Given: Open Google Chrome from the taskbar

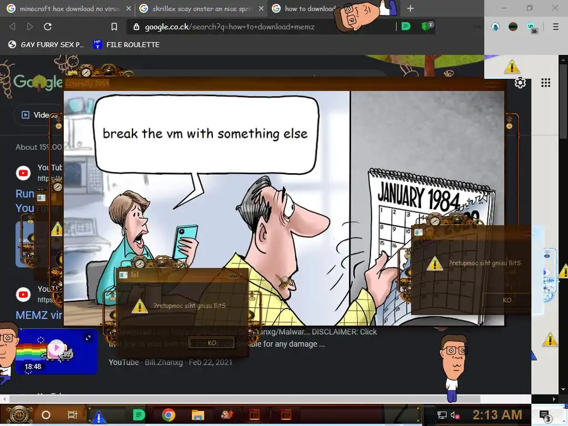Looking at the screenshot, I should (x=169, y=415).
